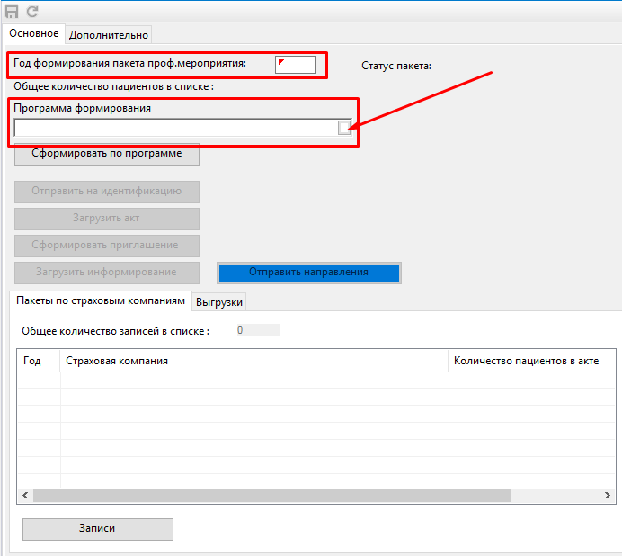Switch to the Выгрузки tab
Image resolution: width=622 pixels, height=556 pixels.
[219, 302]
